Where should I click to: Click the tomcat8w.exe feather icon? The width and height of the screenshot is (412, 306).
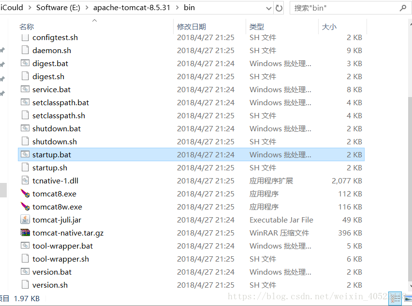coord(25,207)
